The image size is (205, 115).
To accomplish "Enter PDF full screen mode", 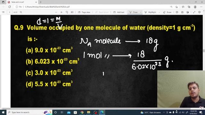I will (x=194, y=12).
